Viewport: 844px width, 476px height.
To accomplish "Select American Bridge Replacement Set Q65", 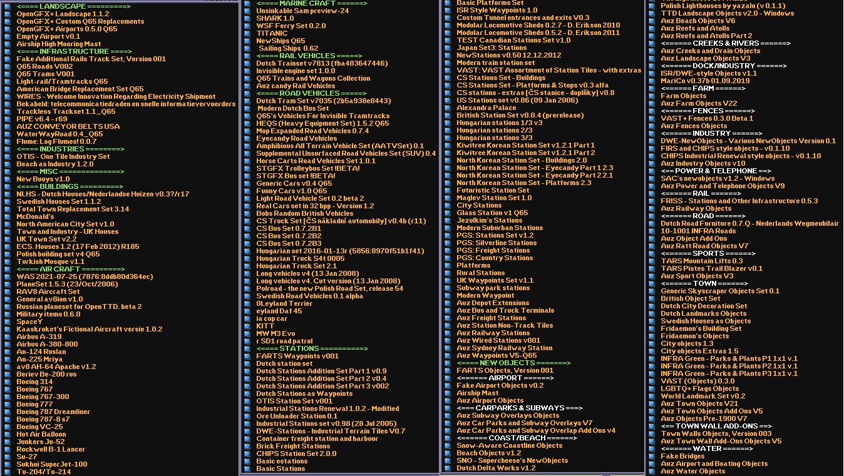I will point(80,89).
